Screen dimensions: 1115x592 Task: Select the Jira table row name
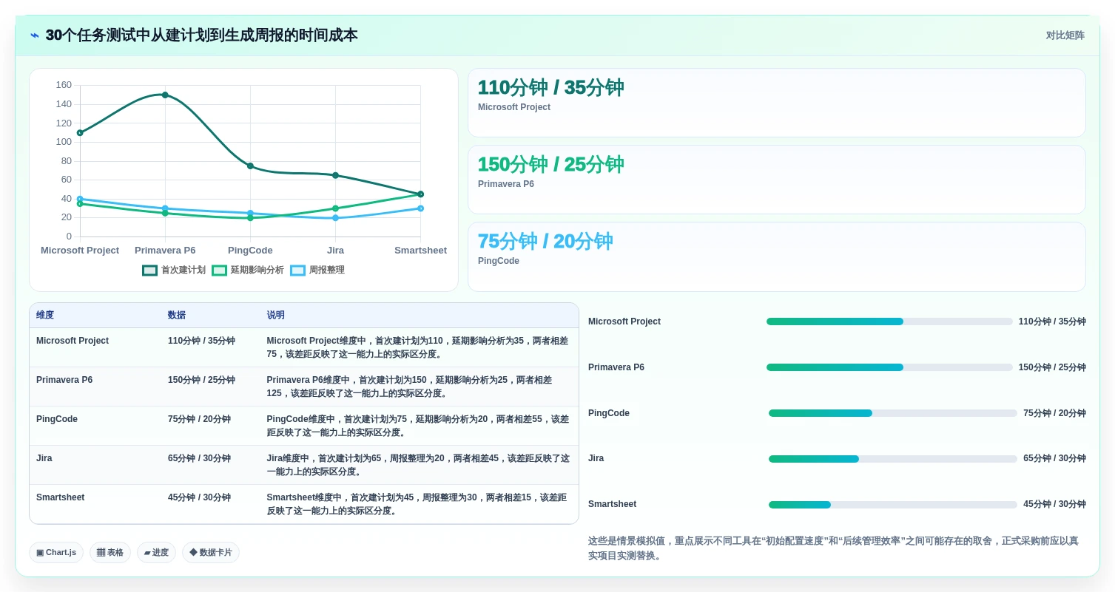44,458
